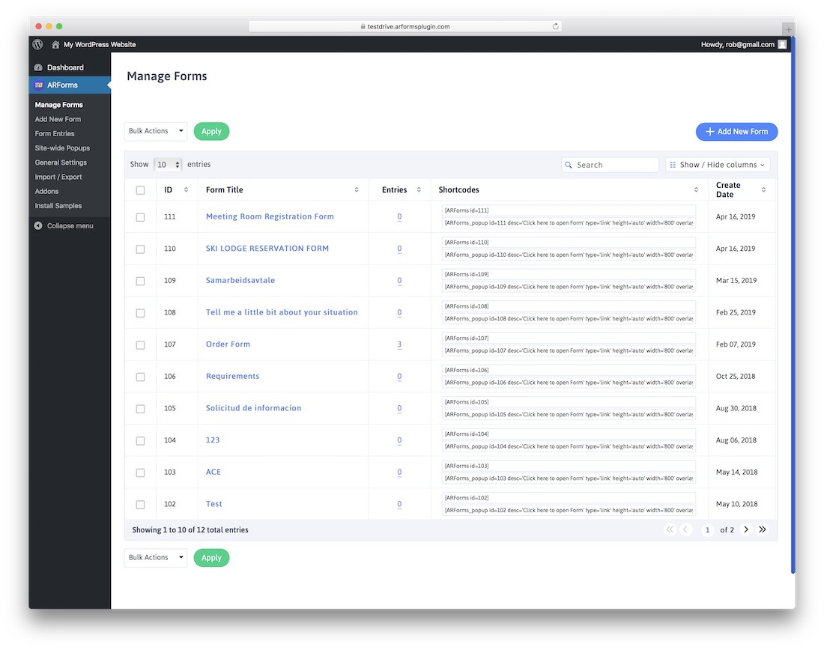Screen dimensions: 824x650
Task: Open Meeting Room Registration Form link
Action: (x=270, y=216)
